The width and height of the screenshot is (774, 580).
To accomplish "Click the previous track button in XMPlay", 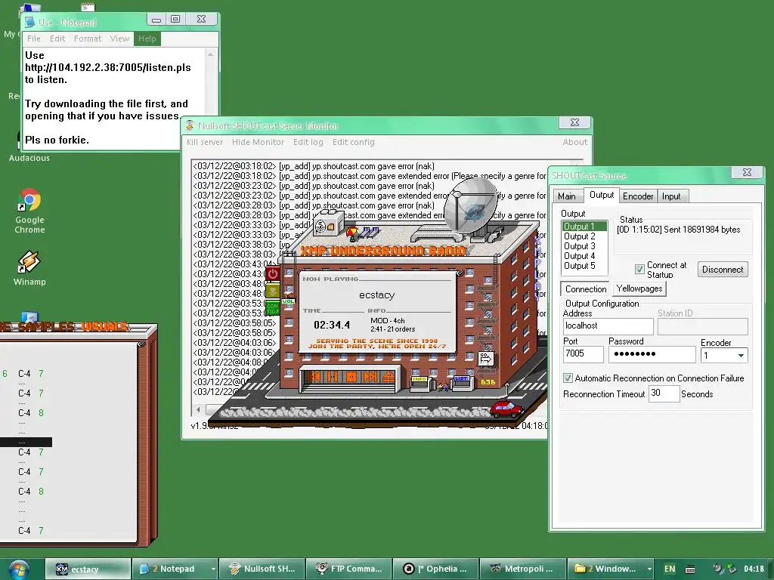I will (x=314, y=378).
